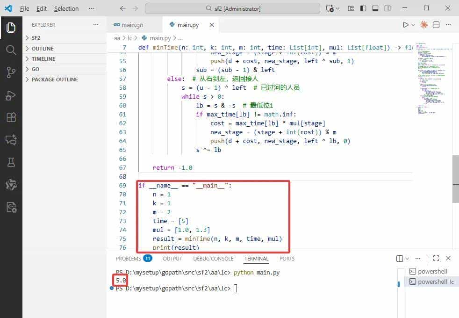Open the Source Control view
Image resolution: width=459 pixels, height=318 pixels.
click(x=11, y=72)
